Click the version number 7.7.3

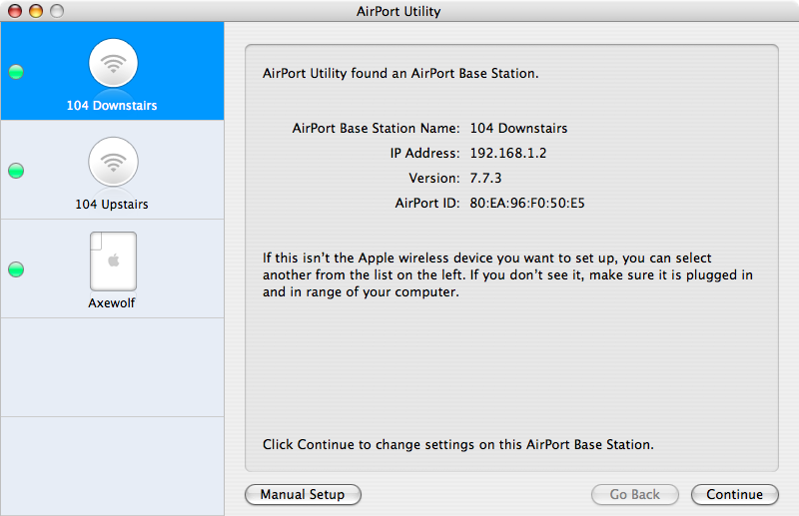point(485,178)
